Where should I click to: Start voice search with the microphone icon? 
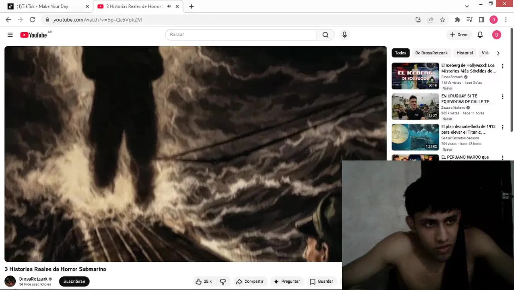click(x=344, y=35)
